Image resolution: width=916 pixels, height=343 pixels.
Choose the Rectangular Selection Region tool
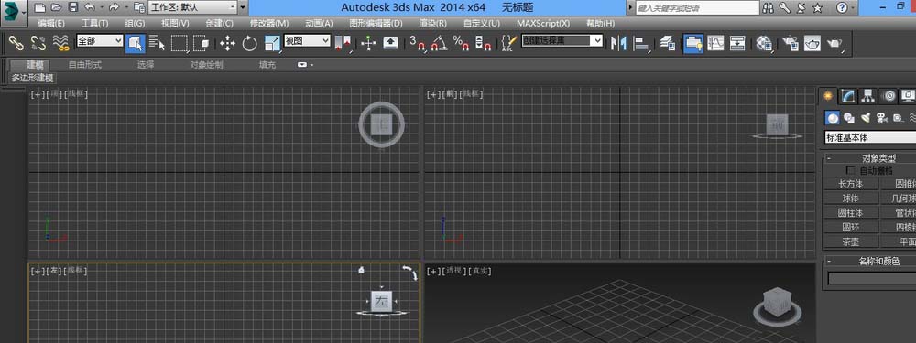click(180, 43)
